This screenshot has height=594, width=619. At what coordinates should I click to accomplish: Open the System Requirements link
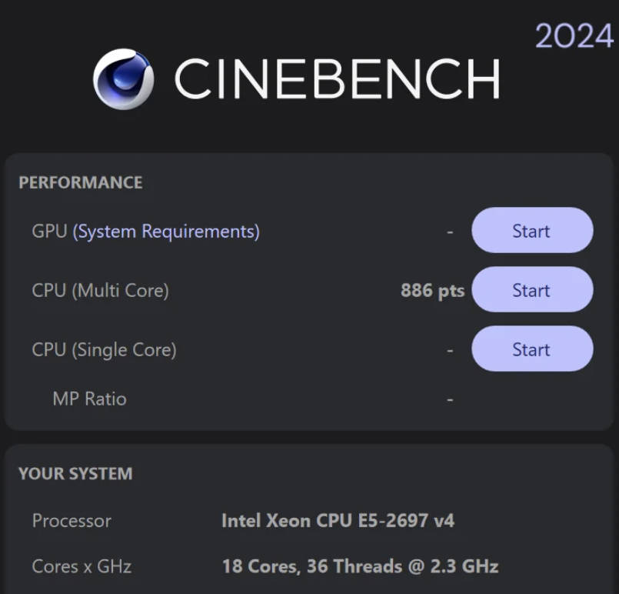[x=166, y=231]
